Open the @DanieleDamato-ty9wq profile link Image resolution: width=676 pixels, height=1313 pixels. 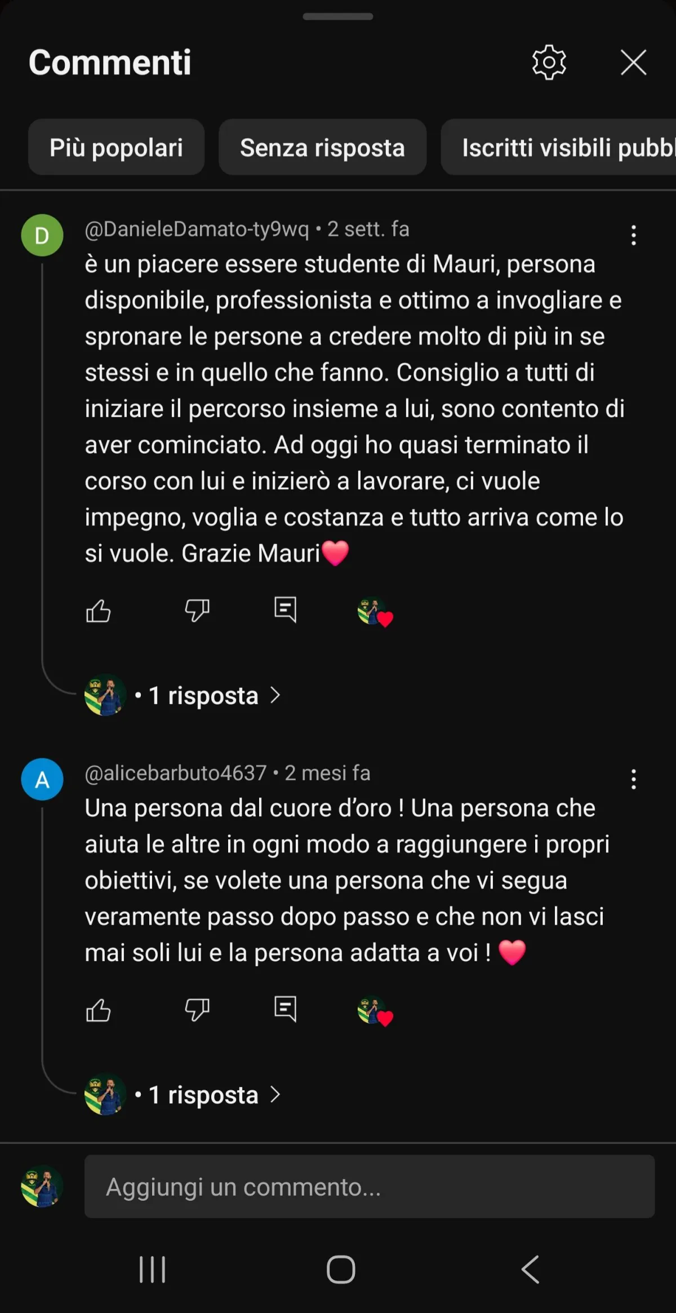(x=197, y=229)
